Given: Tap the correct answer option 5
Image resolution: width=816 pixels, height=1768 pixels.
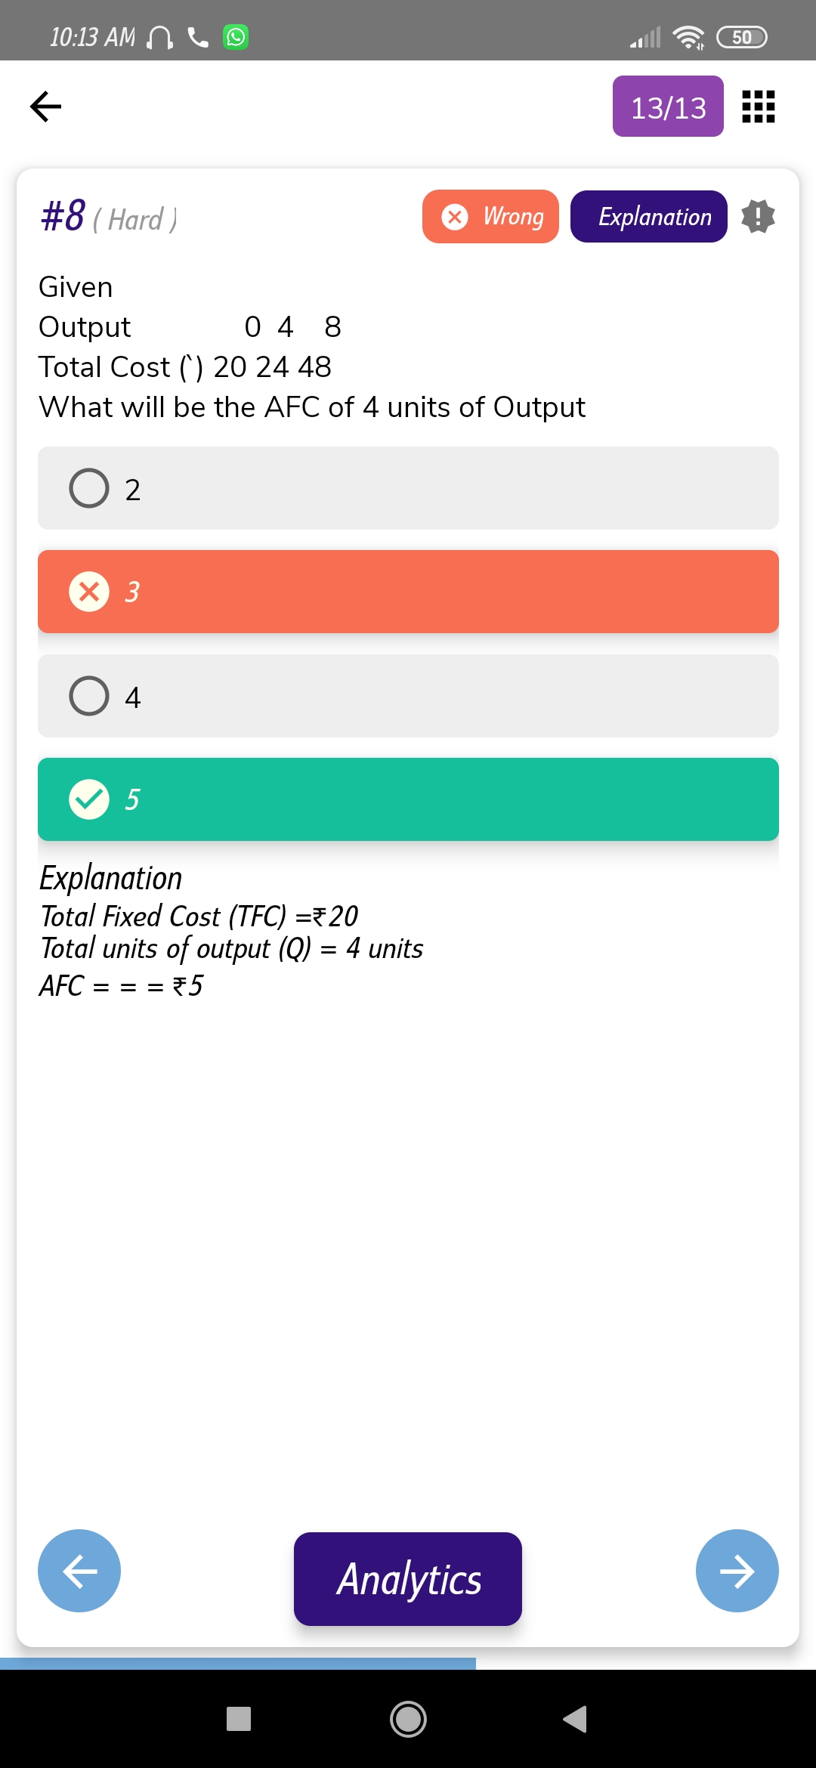Looking at the screenshot, I should click(x=408, y=799).
